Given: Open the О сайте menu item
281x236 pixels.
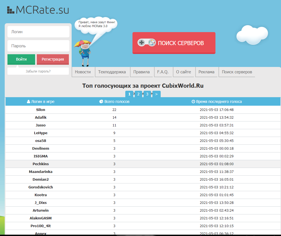Looking at the screenshot, I should coord(184,72).
